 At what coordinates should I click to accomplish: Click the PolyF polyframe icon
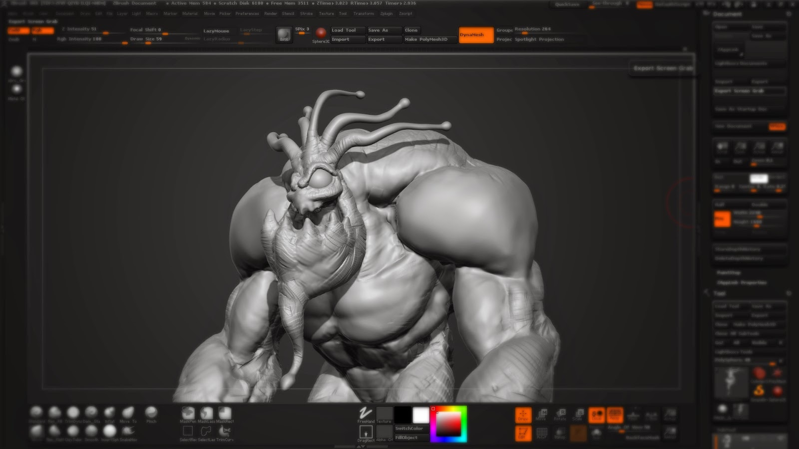(x=542, y=432)
